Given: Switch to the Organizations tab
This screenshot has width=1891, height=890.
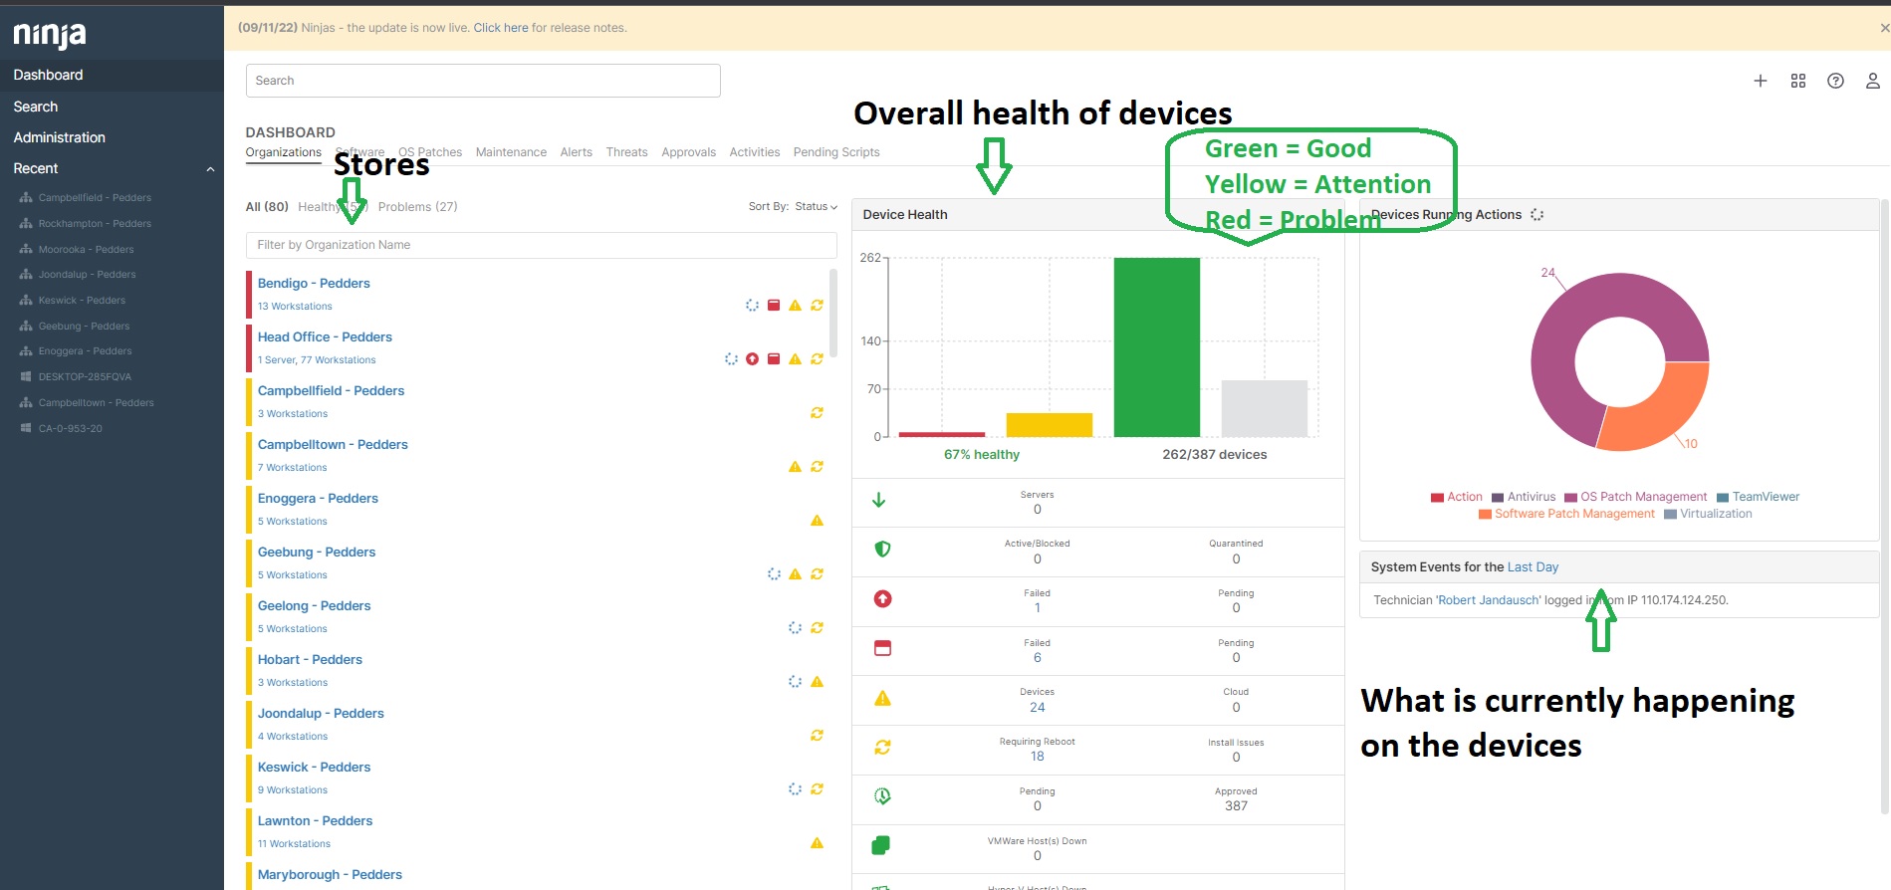Looking at the screenshot, I should tap(284, 152).
